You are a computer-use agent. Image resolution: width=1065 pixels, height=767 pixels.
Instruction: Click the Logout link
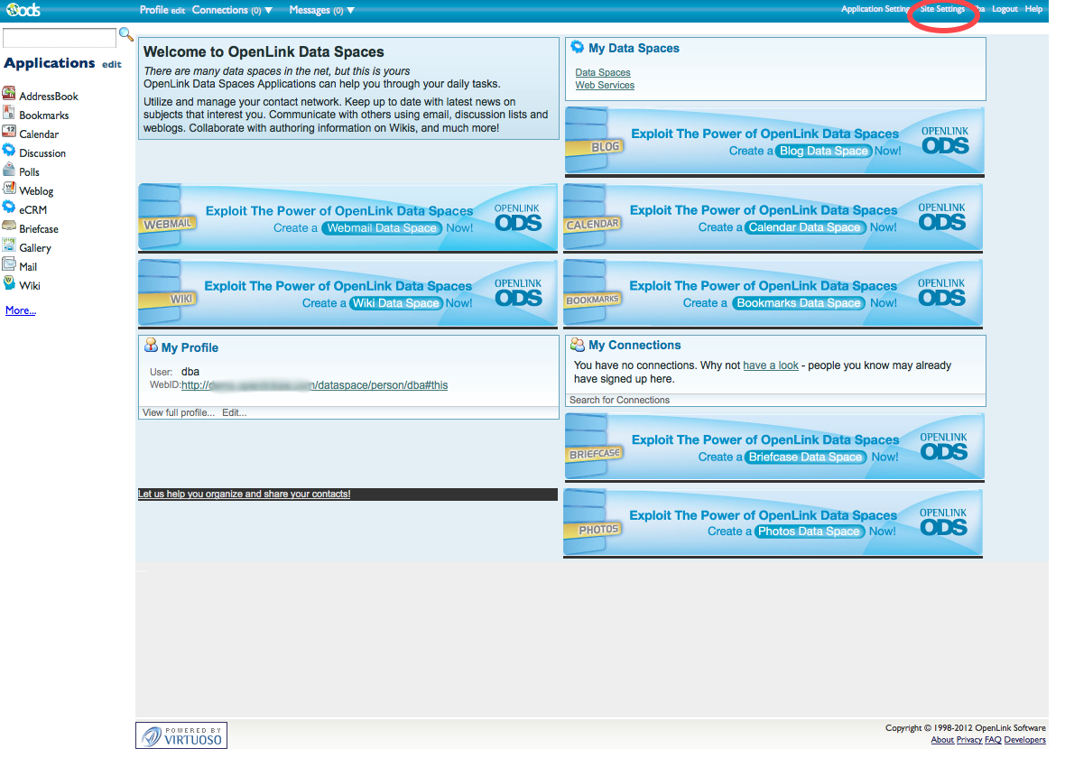pyautogui.click(x=1005, y=9)
